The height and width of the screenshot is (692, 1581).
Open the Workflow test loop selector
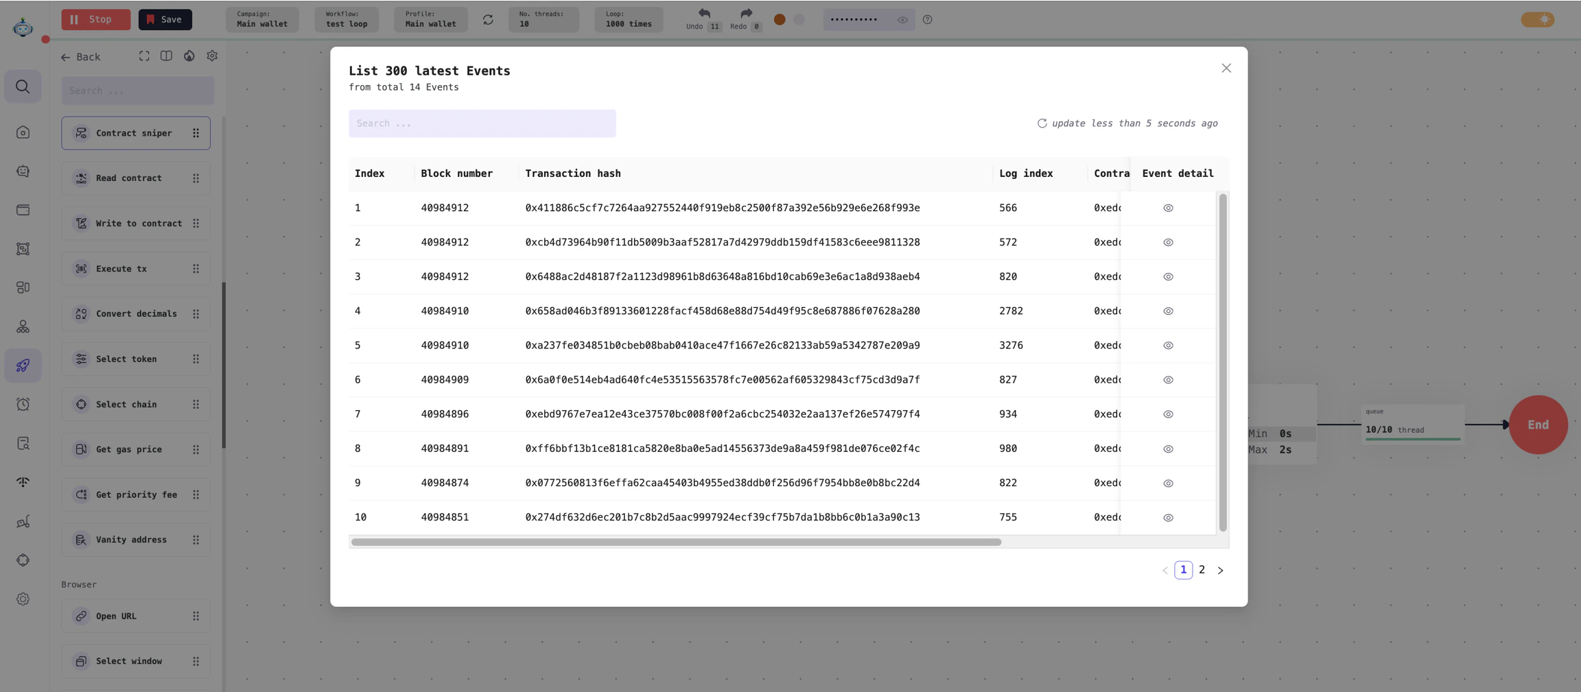[347, 19]
